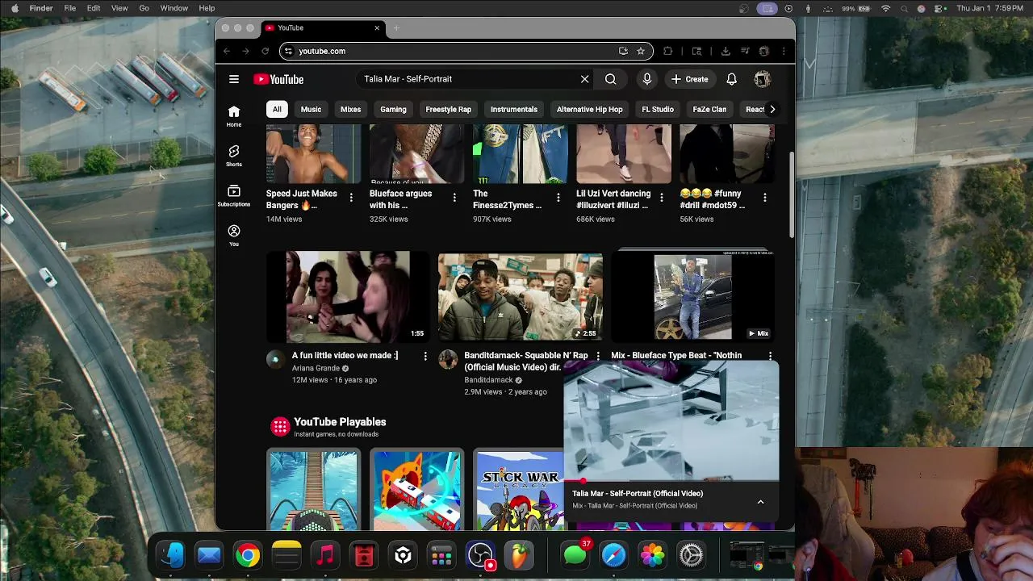Screen dimensions: 1033x581
Task: Open Chrome extensions puzzle icon
Action: 667,51
